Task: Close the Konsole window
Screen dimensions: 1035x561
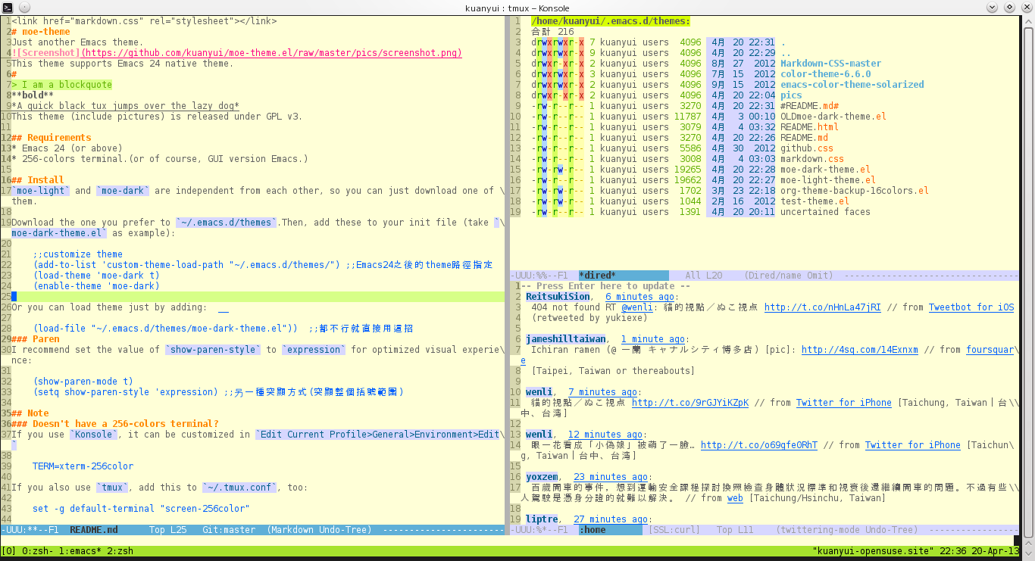Action: click(1026, 7)
